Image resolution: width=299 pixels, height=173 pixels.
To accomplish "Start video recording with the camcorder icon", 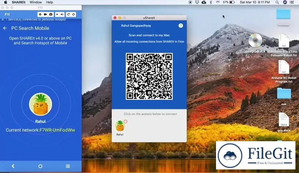I will click(x=45, y=14).
